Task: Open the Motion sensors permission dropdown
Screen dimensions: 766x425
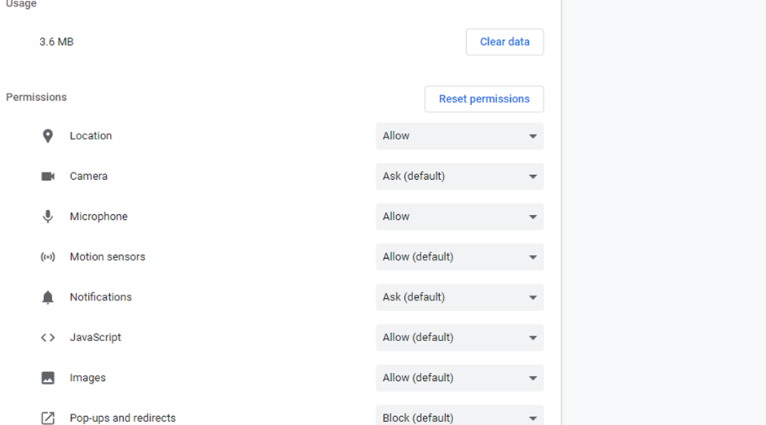Action: click(460, 256)
